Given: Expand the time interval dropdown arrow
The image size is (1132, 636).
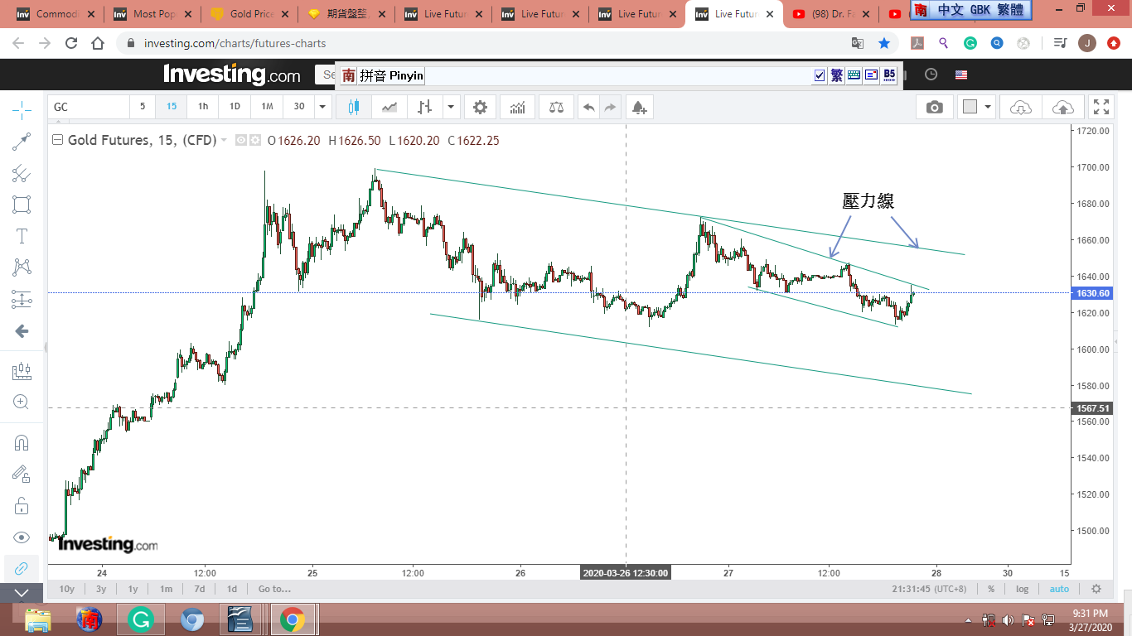Looking at the screenshot, I should (x=322, y=107).
